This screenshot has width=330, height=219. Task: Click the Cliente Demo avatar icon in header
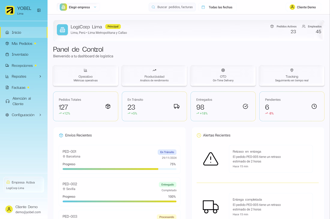coord(292,7)
